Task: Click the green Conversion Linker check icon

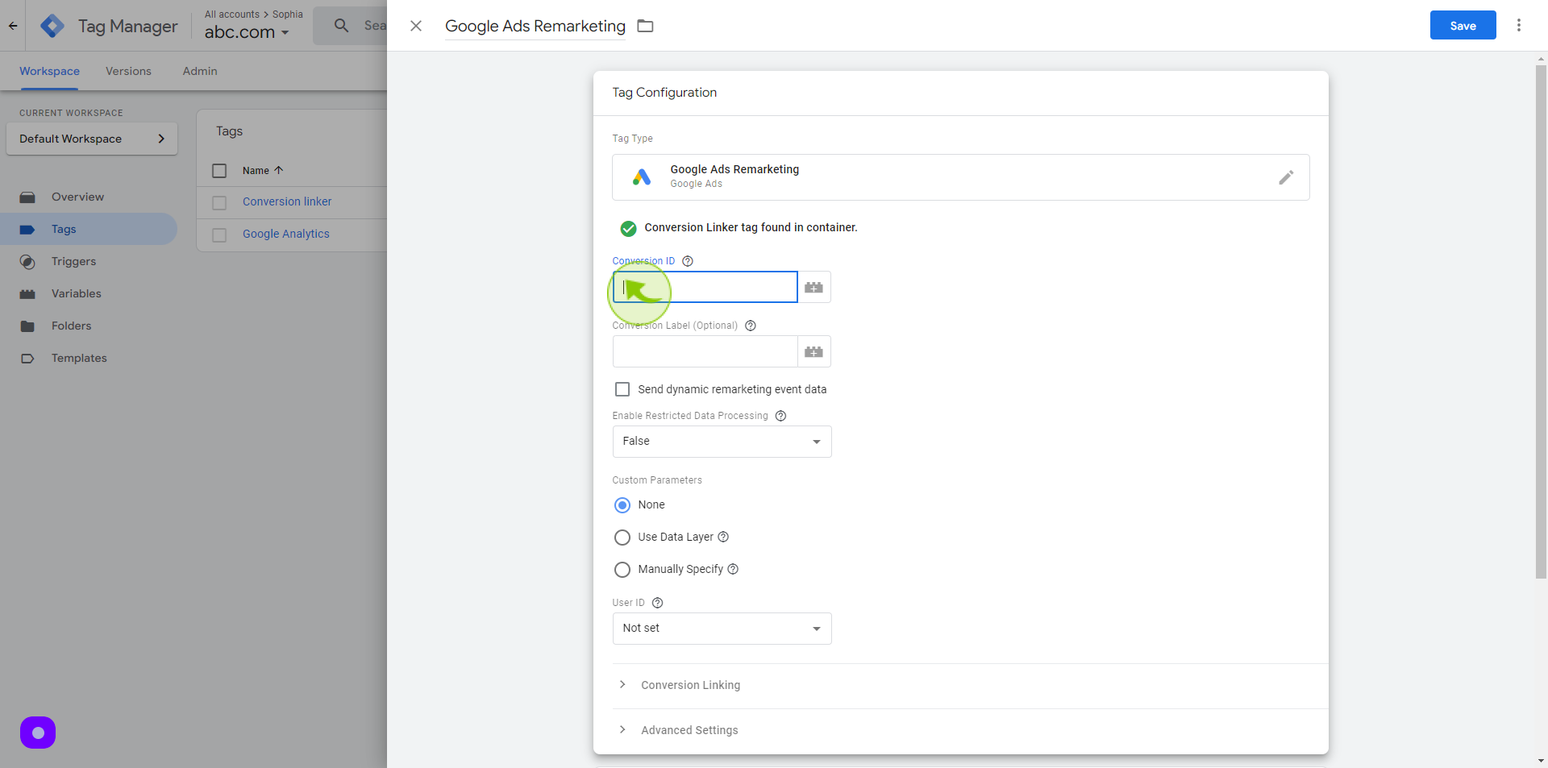Action: coord(629,228)
